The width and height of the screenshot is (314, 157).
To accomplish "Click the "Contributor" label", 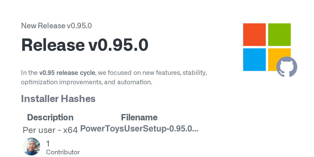I will coord(63,152).
